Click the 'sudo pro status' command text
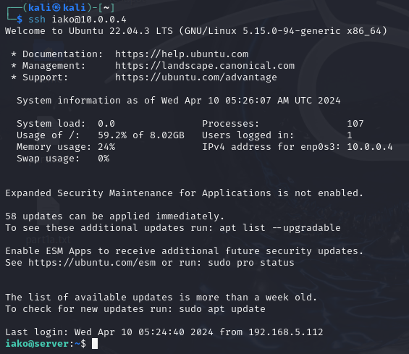Image resolution: width=409 pixels, height=354 pixels. point(251,263)
